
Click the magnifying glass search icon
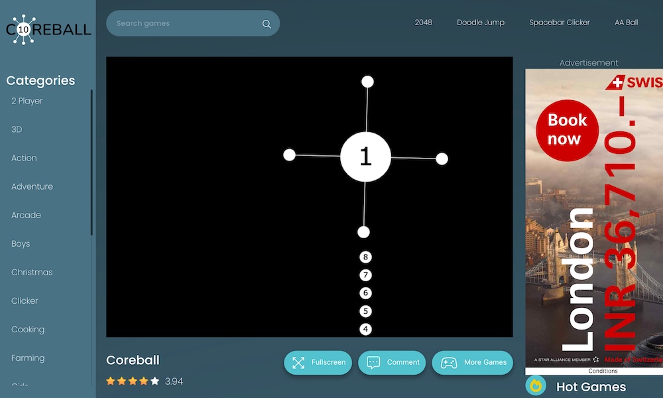coord(267,24)
